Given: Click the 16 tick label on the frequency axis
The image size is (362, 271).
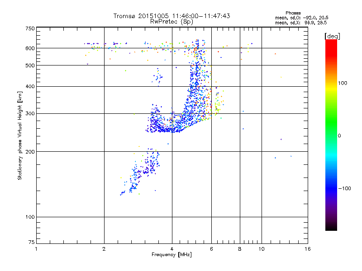Looking at the screenshot, I should coord(308,249).
